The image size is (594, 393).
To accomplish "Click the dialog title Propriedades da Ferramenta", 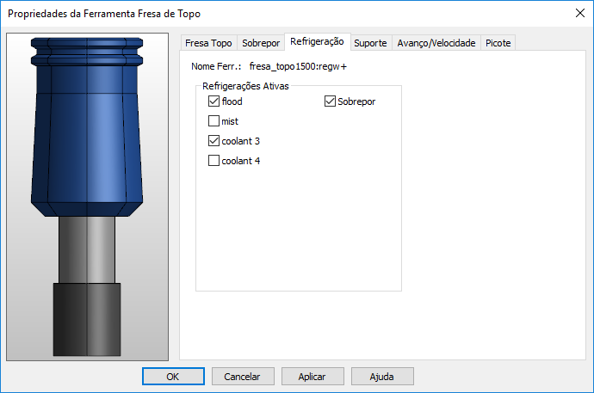I will (x=104, y=14).
